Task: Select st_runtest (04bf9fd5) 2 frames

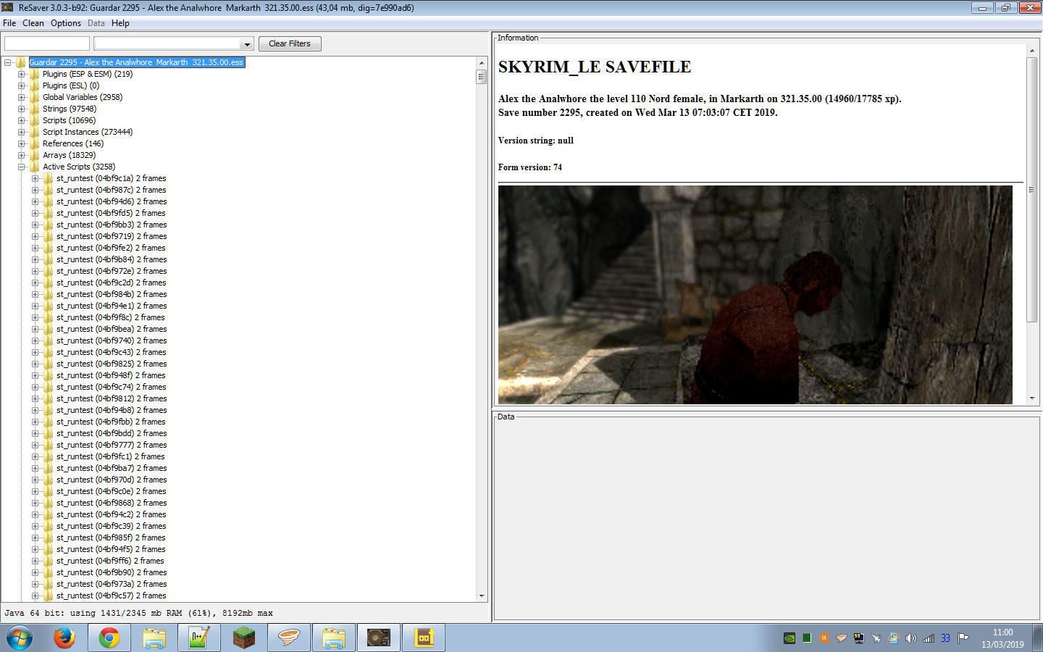Action: (x=111, y=213)
